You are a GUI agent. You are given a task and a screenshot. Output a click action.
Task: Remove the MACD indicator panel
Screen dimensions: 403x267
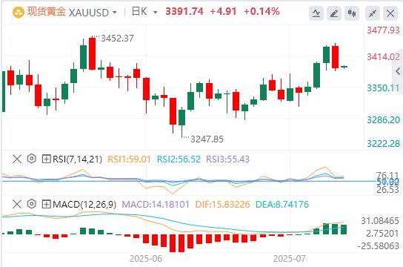point(17,204)
